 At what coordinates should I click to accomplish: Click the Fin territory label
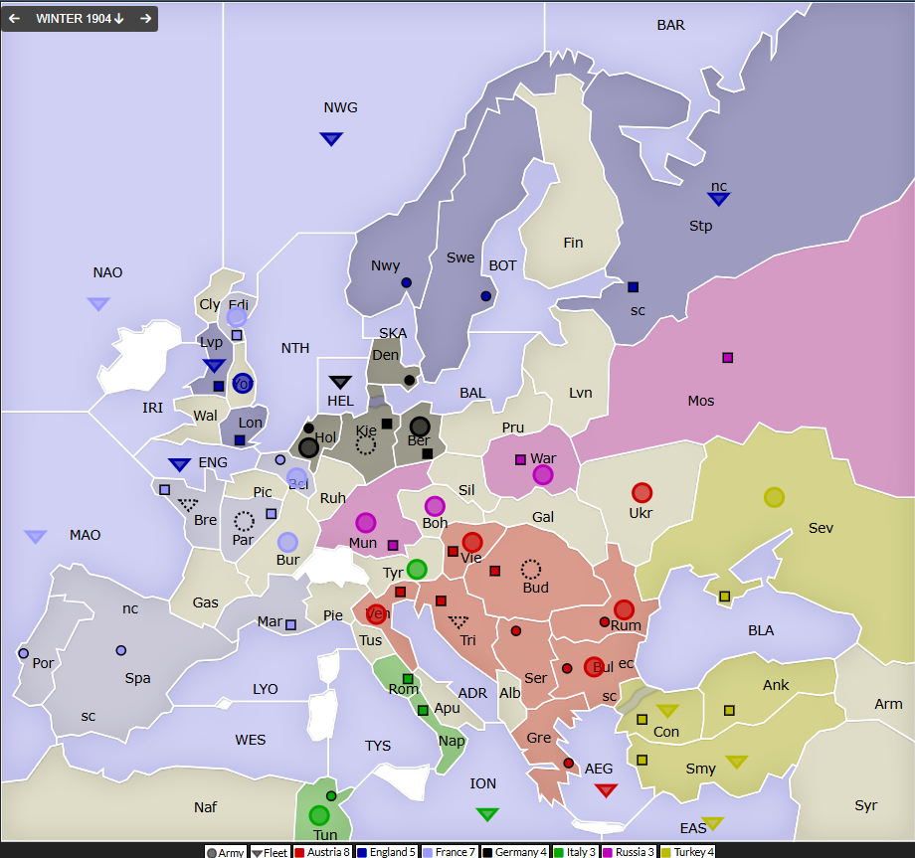573,243
